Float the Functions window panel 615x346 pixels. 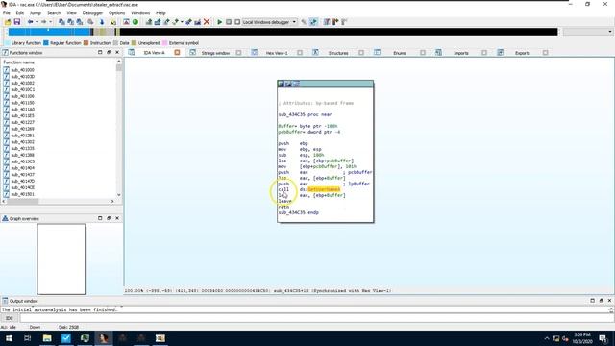109,52
